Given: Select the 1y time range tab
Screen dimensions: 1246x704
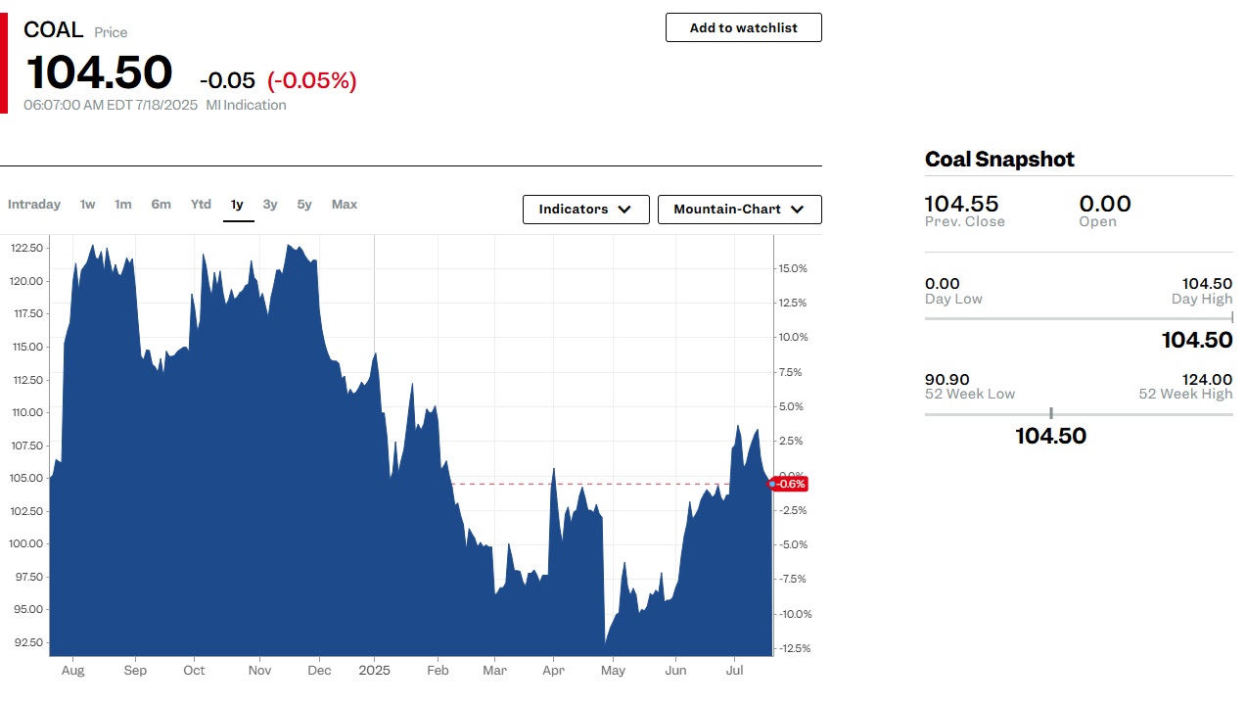Looking at the screenshot, I should (238, 205).
